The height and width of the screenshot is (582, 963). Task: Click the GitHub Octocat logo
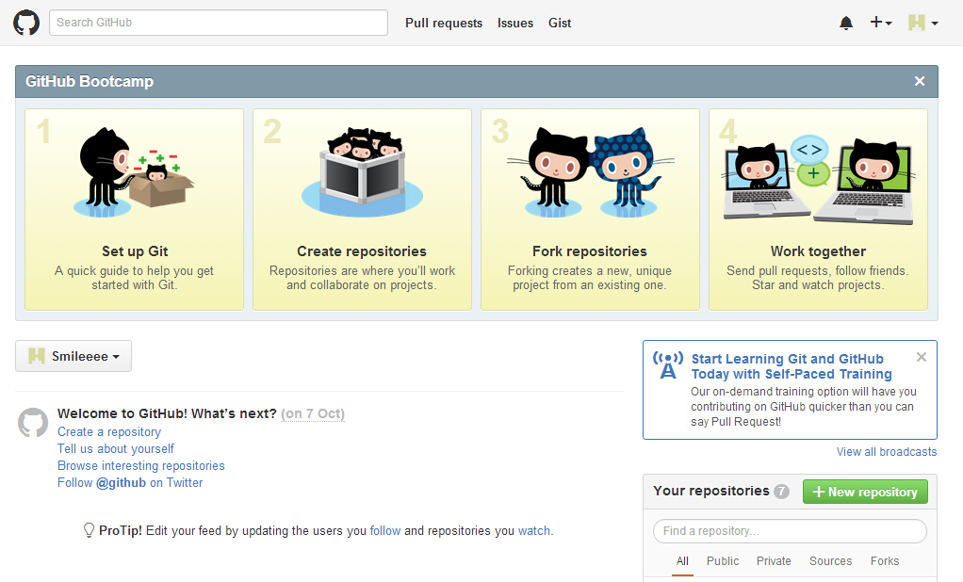tap(26, 23)
